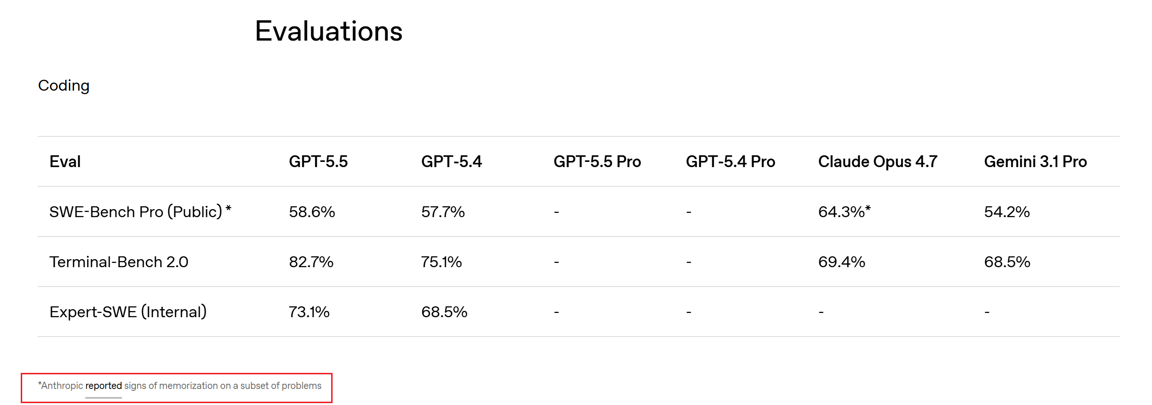Click the 58.6% GPT-5.5 SWE-Bench score
This screenshot has width=1152, height=405.
312,211
